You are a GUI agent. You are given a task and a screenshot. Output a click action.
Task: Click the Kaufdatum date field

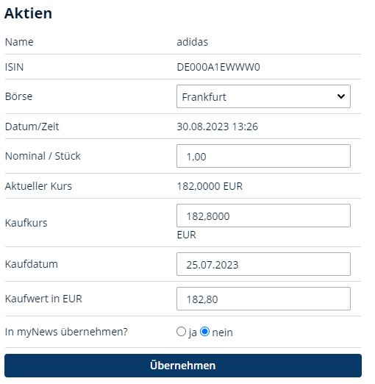click(x=263, y=264)
